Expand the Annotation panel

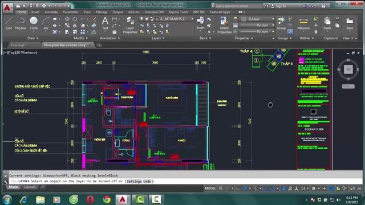click(110, 38)
